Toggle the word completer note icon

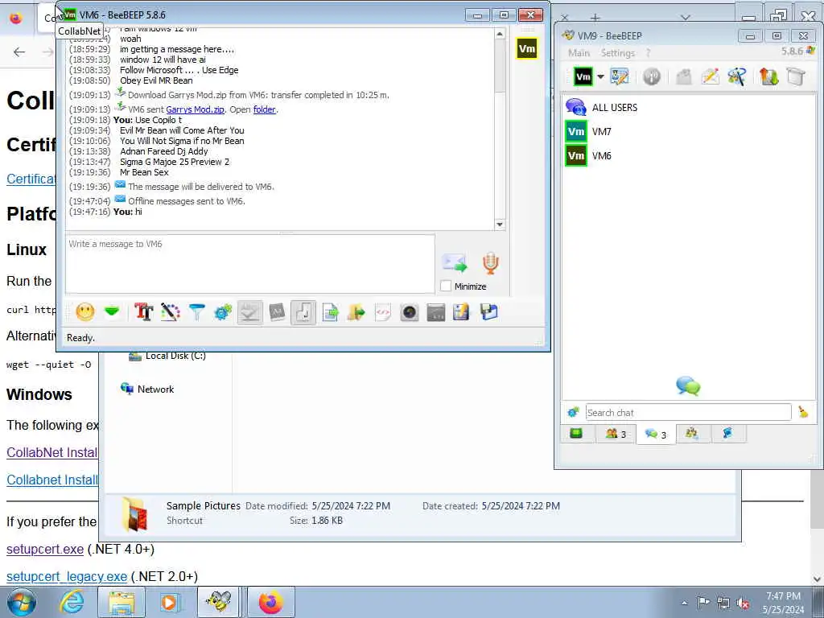pos(303,313)
